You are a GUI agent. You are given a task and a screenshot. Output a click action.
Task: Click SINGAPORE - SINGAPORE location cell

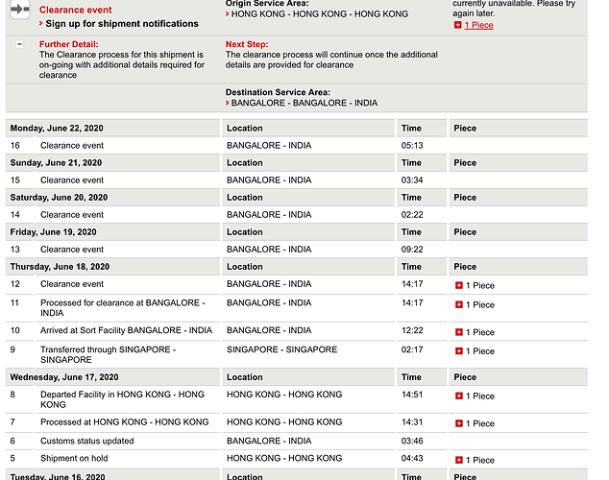(x=282, y=349)
